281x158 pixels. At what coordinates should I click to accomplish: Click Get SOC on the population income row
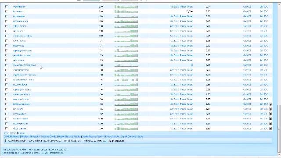[264, 55]
